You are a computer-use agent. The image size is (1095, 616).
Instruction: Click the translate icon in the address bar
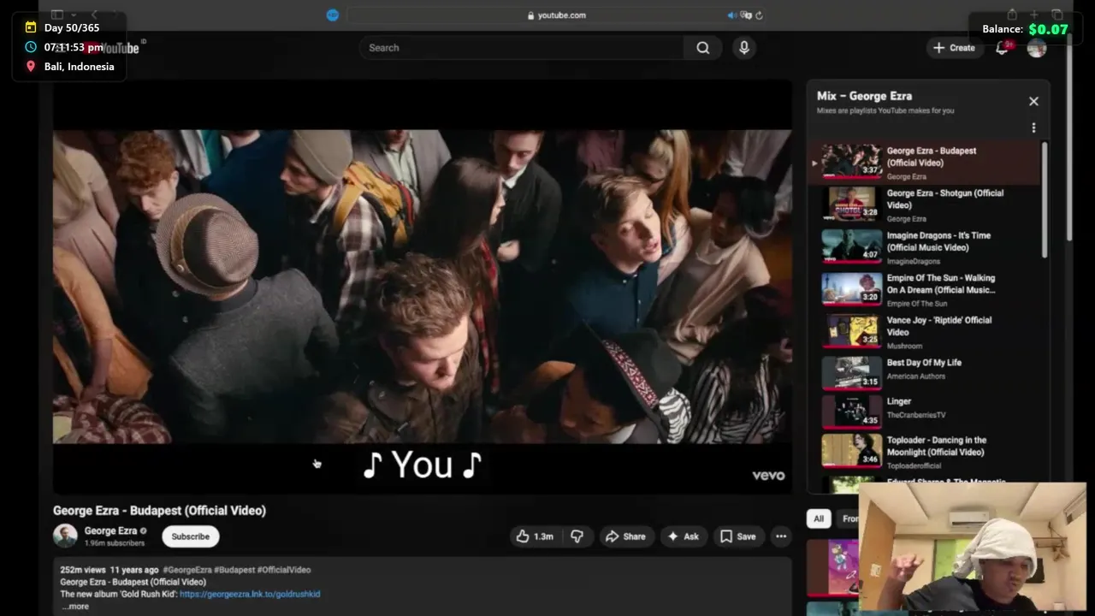coord(746,15)
